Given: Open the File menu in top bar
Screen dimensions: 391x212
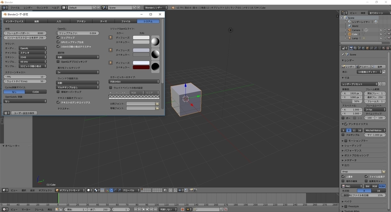Looking at the screenshot, I should pyautogui.click(x=15, y=8).
